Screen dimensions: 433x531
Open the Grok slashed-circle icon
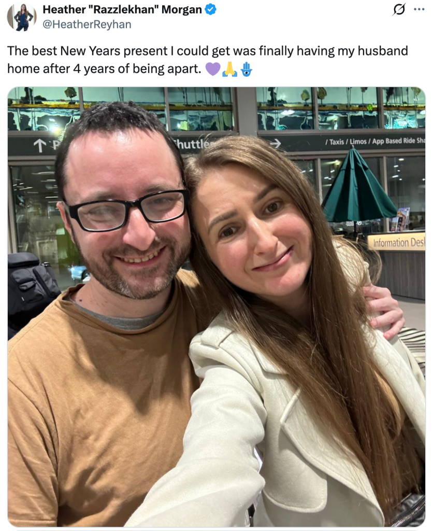399,9
